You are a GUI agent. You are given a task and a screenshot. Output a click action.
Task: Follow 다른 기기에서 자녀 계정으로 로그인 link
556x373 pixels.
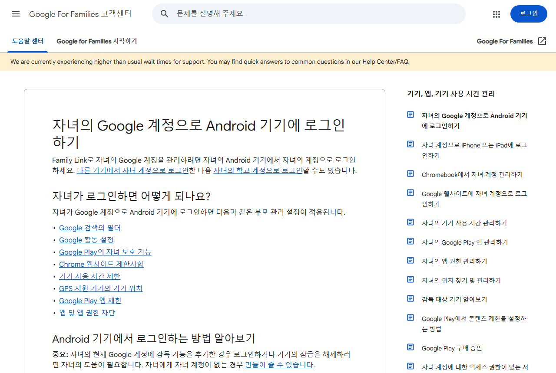click(x=133, y=170)
